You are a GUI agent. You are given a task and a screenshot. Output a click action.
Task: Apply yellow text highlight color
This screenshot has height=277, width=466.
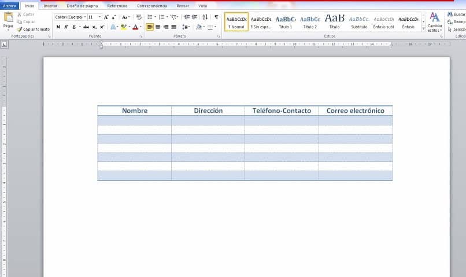(124, 27)
